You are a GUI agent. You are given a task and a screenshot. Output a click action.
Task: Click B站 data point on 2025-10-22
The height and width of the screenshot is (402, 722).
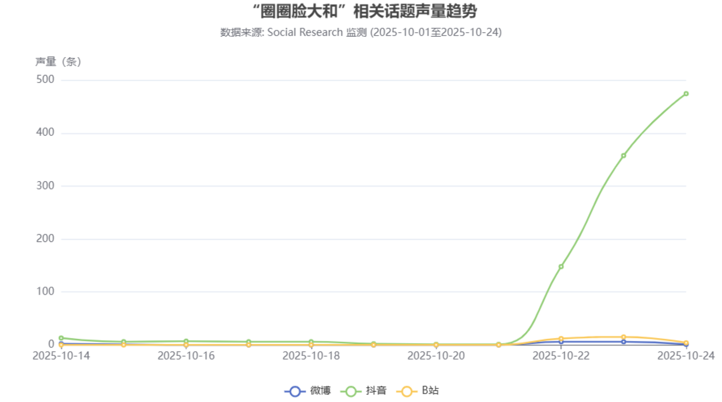pyautogui.click(x=561, y=339)
